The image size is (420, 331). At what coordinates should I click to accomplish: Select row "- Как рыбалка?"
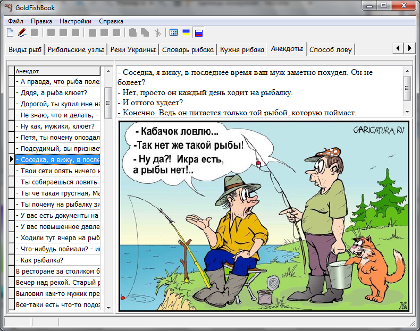click(x=57, y=260)
